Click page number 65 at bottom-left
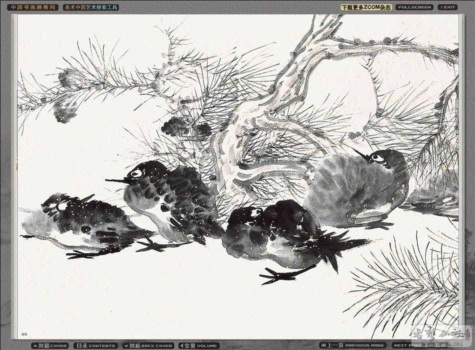Viewport: 475px width, 350px height. (x=24, y=334)
